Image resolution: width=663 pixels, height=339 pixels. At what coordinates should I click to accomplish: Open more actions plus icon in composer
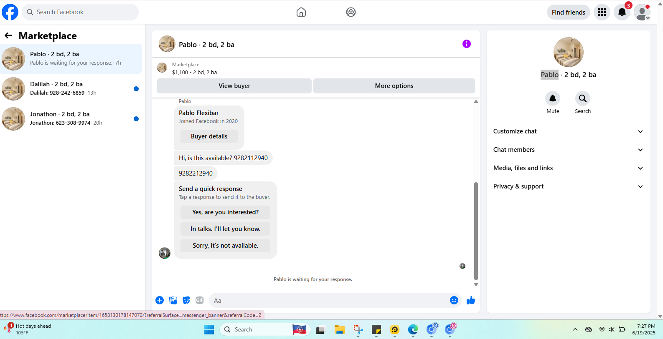[160, 300]
